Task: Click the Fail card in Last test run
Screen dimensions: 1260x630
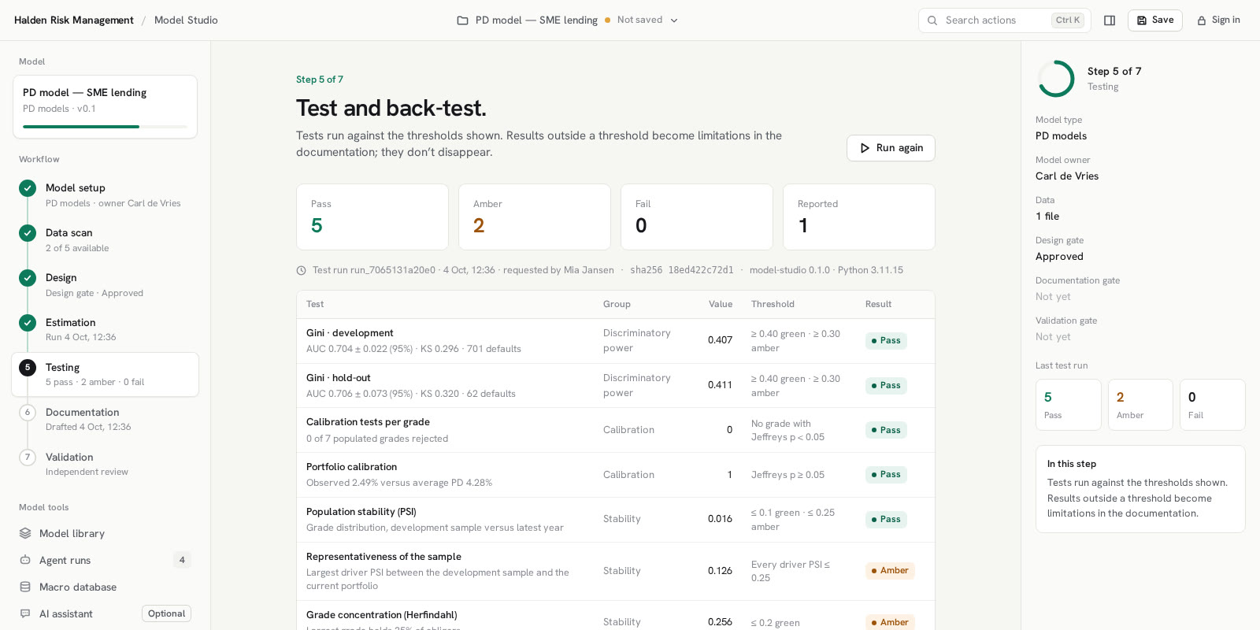Action: (x=1212, y=405)
